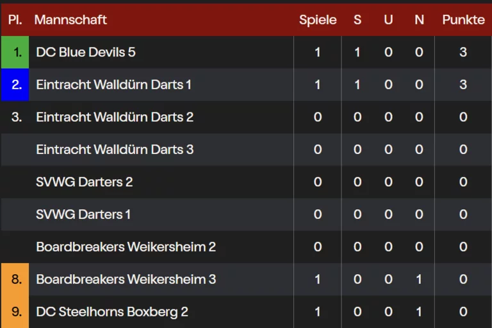Image resolution: width=492 pixels, height=328 pixels.
Task: Open DC Steelhorns Boxberg 2 team
Action: tap(112, 312)
